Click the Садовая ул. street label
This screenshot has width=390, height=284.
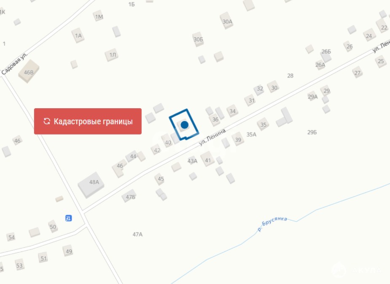point(14,63)
